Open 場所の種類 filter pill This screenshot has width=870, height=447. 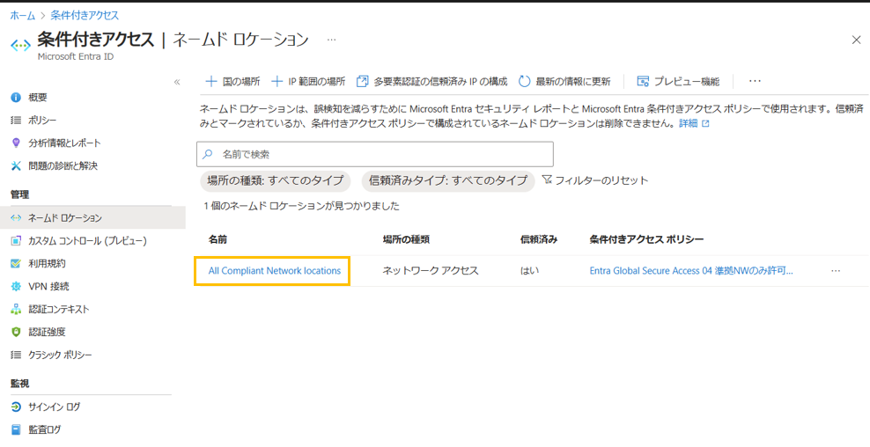[276, 180]
